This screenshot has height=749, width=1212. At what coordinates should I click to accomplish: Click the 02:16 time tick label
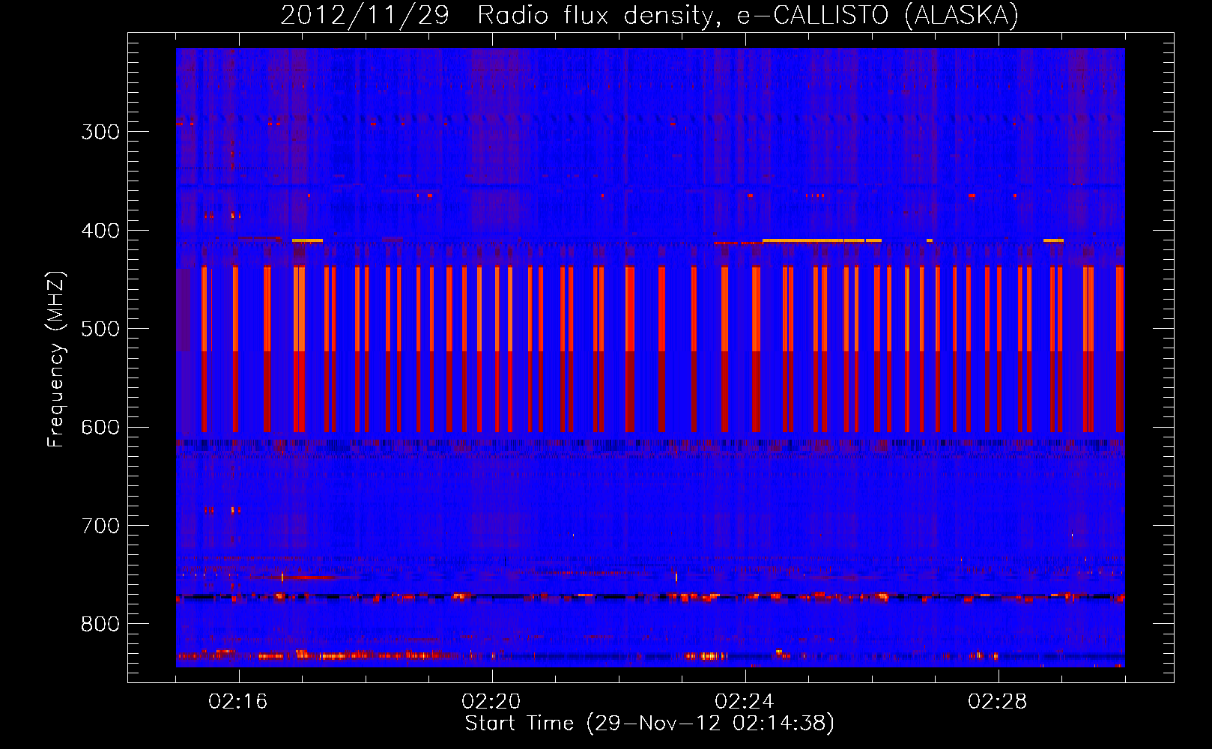[238, 702]
